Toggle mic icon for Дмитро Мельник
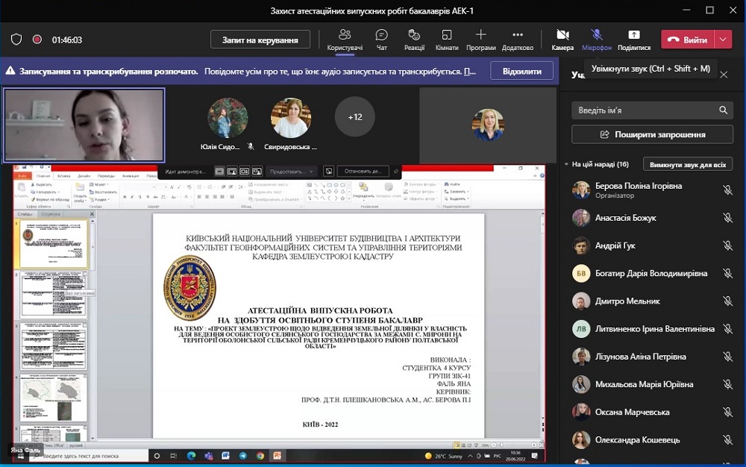This screenshot has width=746, height=467. pos(727,301)
